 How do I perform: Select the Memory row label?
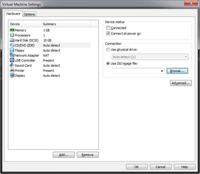[x=21, y=30]
